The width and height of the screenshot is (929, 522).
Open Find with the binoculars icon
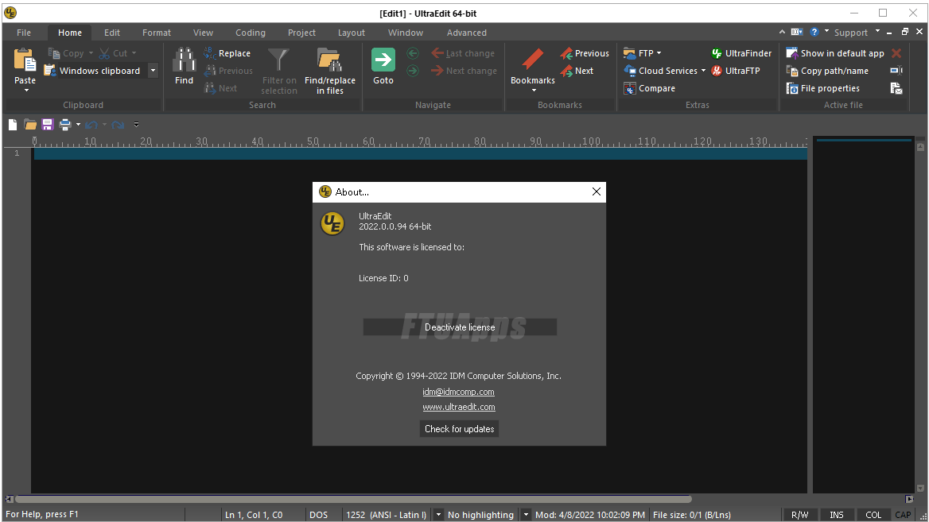184,60
